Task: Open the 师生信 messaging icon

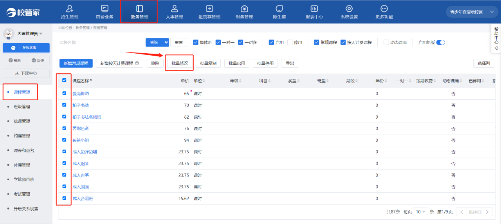Action: coord(279,9)
